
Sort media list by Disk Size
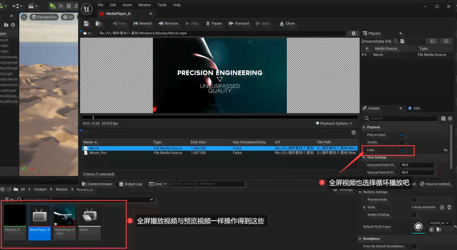point(198,142)
